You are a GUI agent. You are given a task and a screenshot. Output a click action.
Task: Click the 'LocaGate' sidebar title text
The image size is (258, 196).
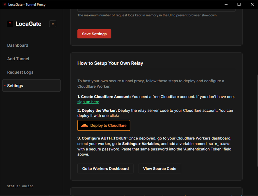28,24
